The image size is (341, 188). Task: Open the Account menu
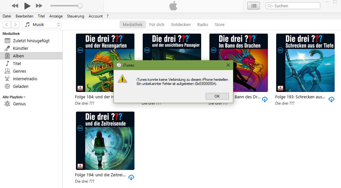[x=95, y=16]
